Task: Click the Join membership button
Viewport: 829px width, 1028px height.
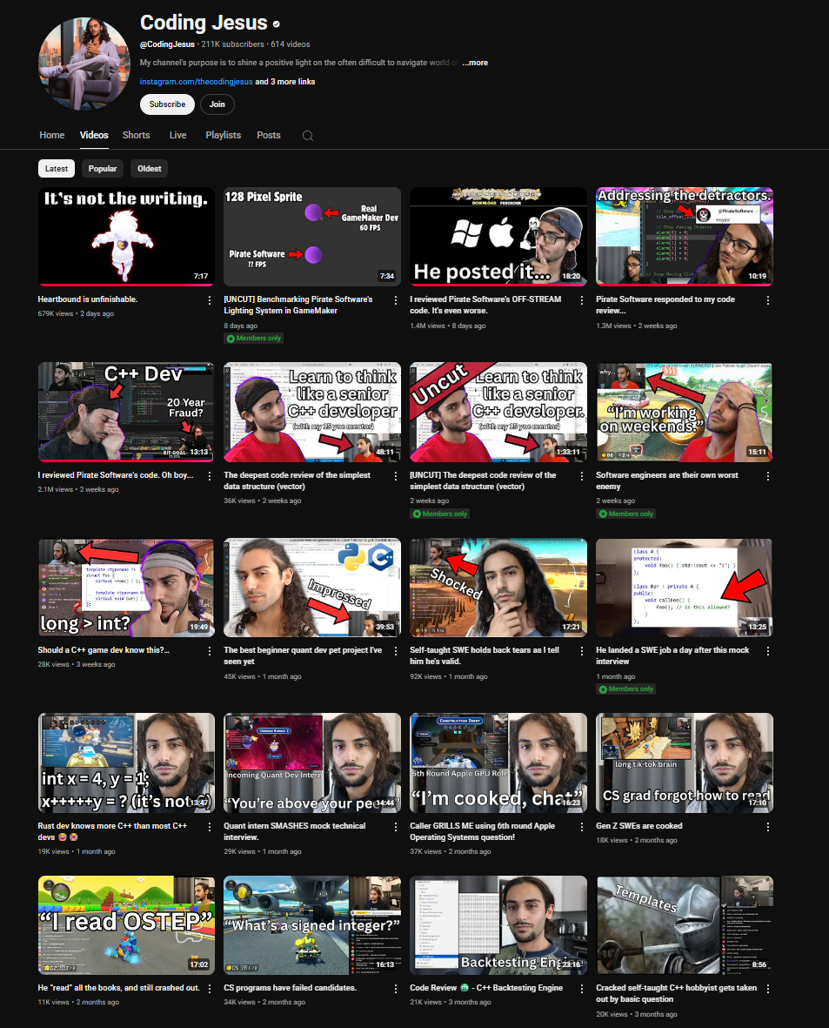Action: [217, 104]
